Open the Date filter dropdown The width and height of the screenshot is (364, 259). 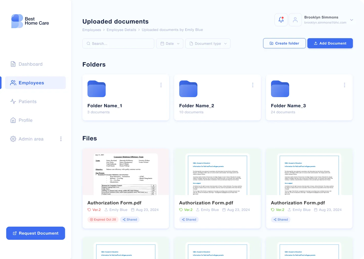(x=170, y=44)
